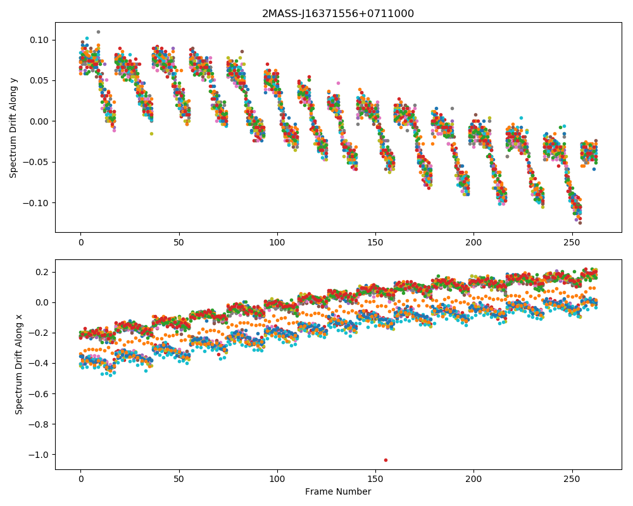This screenshot has height=506, width=633.
Task: Click the 200 tick label under x-drift plot
Action: 473,479
